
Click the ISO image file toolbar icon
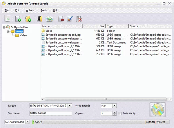(x=40, y=19)
